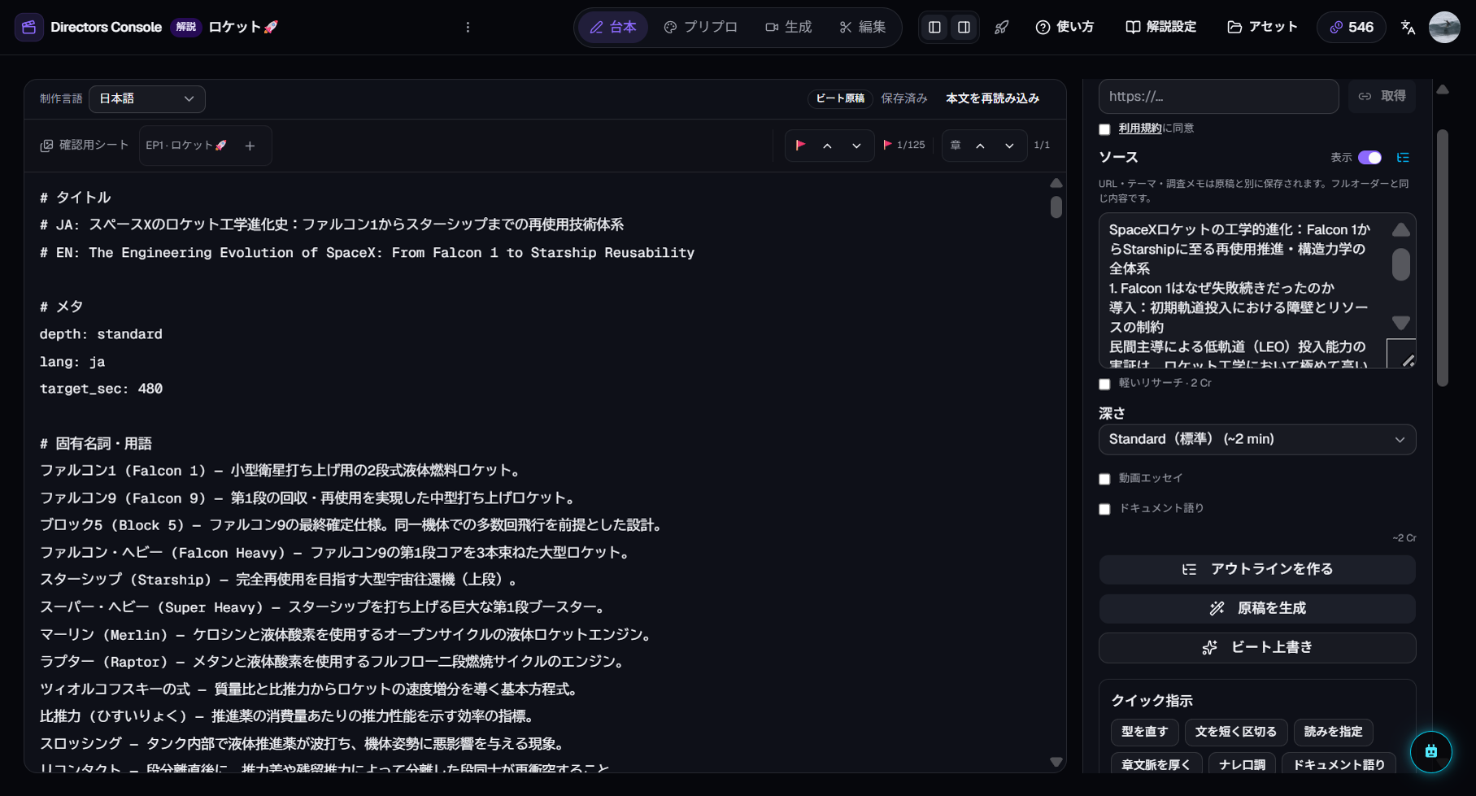1476x796 pixels.
Task: Click the ビート上書き button
Action: (x=1257, y=647)
